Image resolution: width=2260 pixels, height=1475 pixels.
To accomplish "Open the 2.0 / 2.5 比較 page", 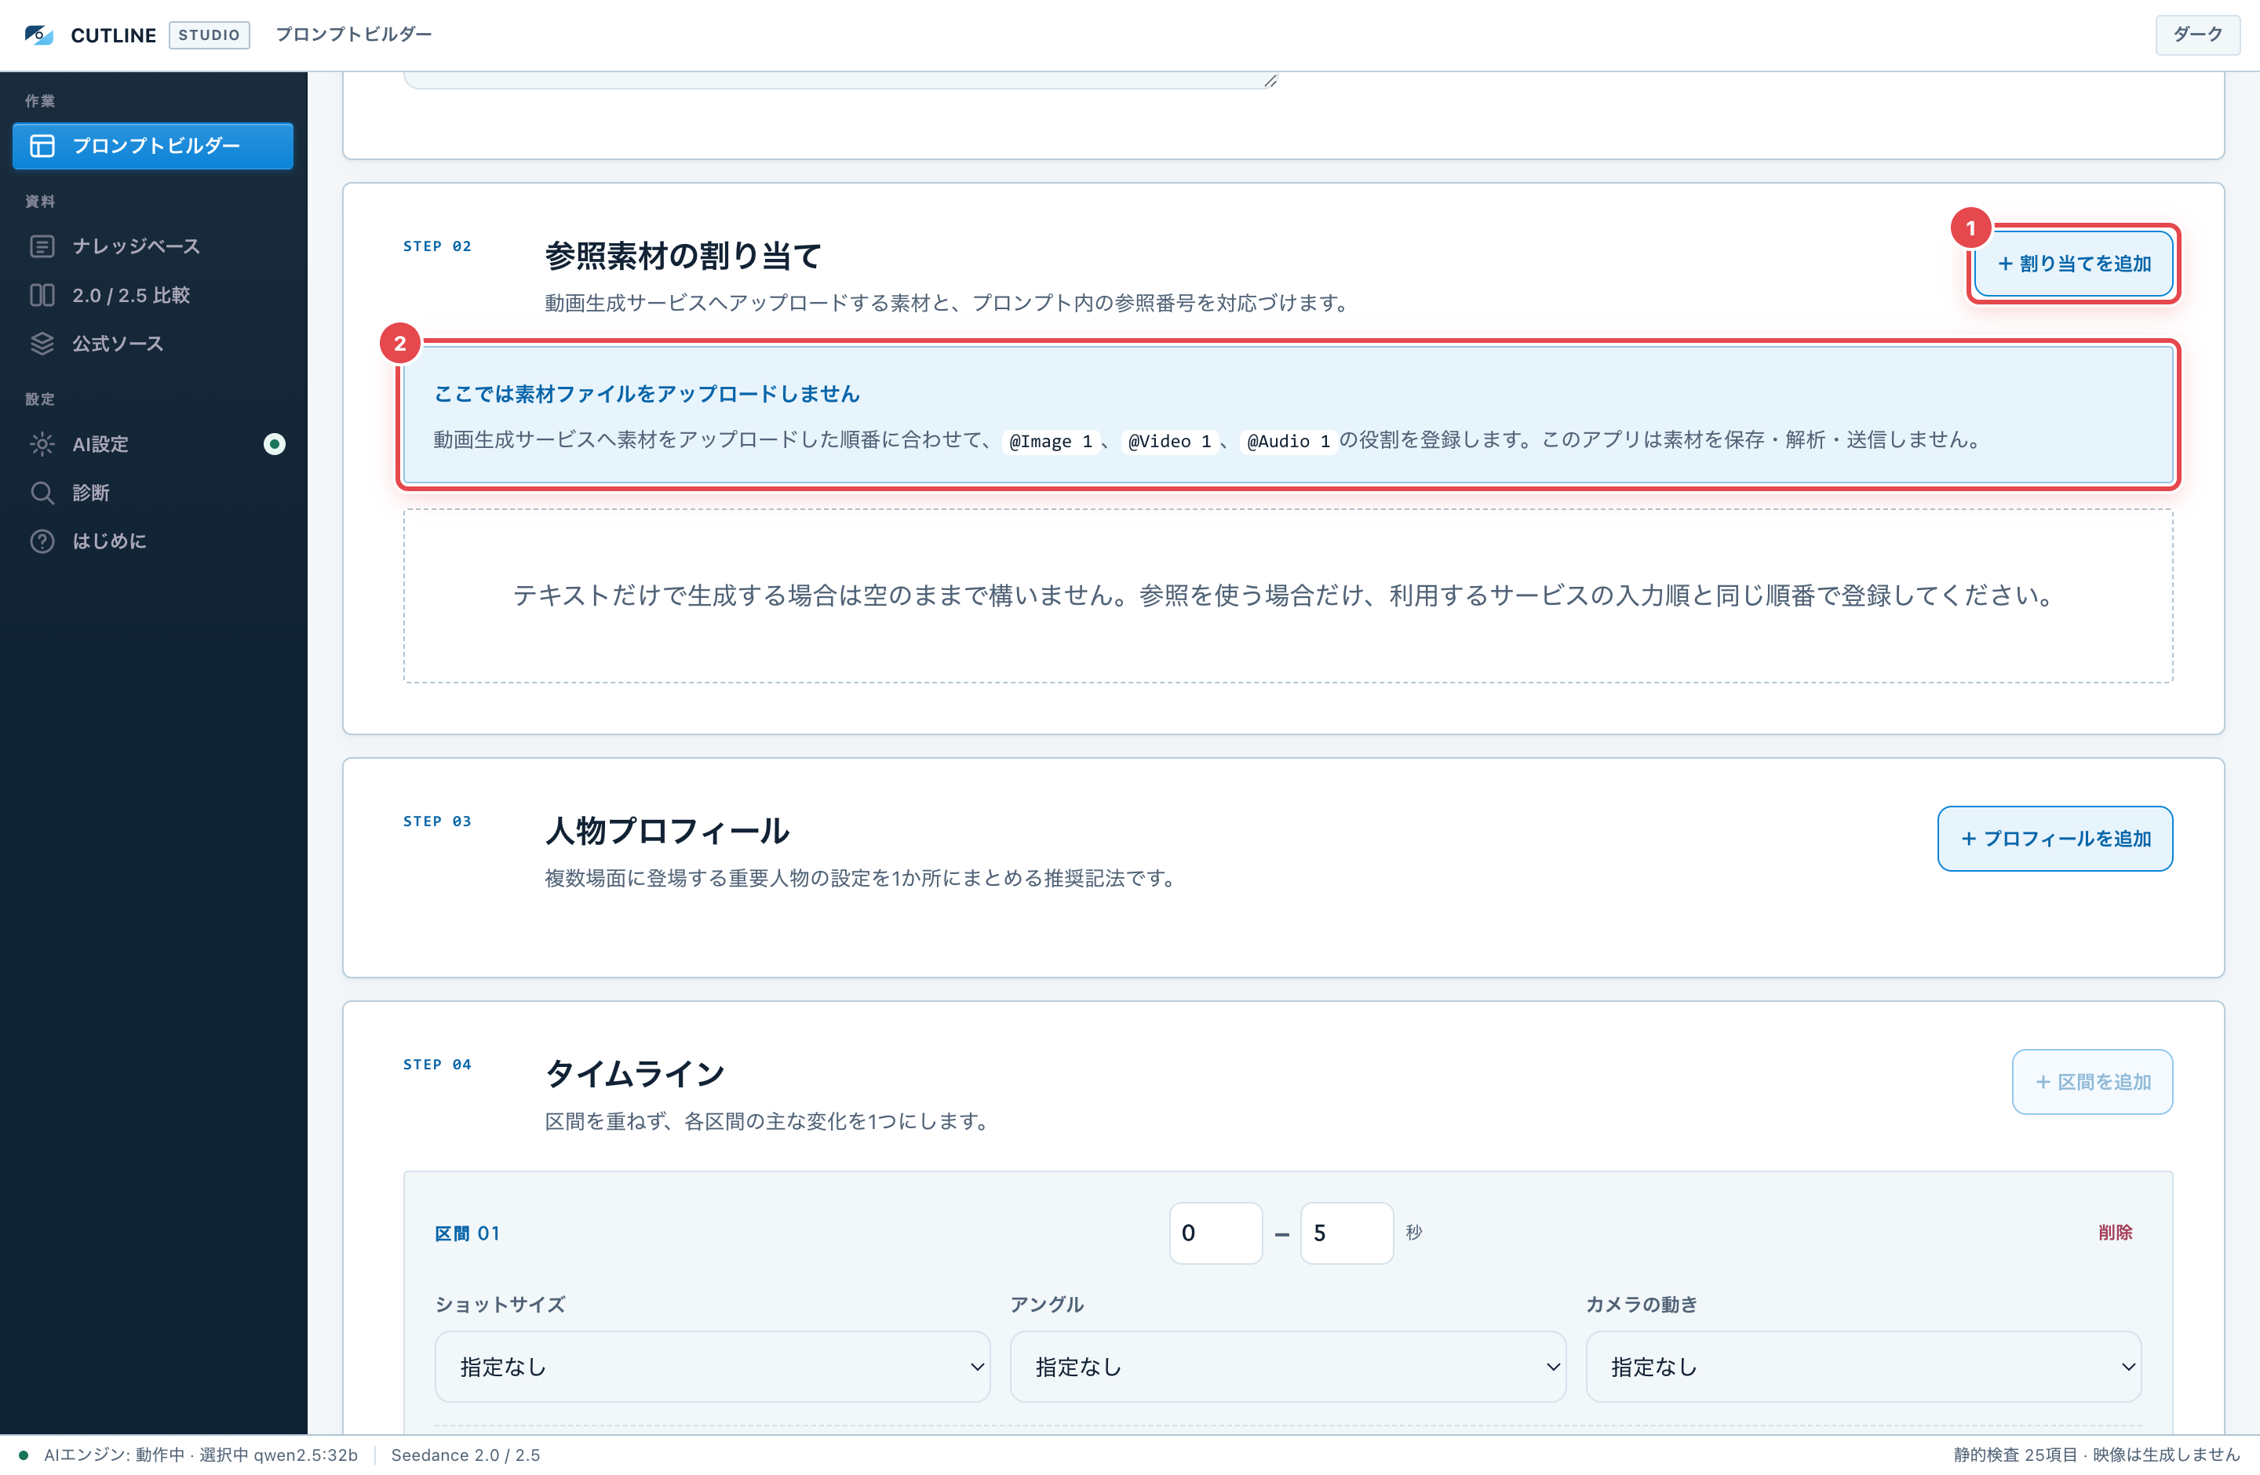I will click(153, 295).
